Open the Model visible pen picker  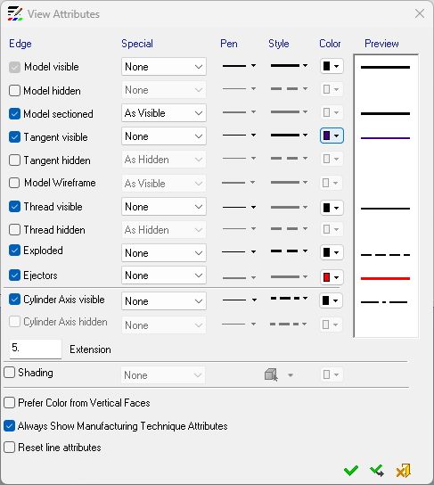coord(239,66)
